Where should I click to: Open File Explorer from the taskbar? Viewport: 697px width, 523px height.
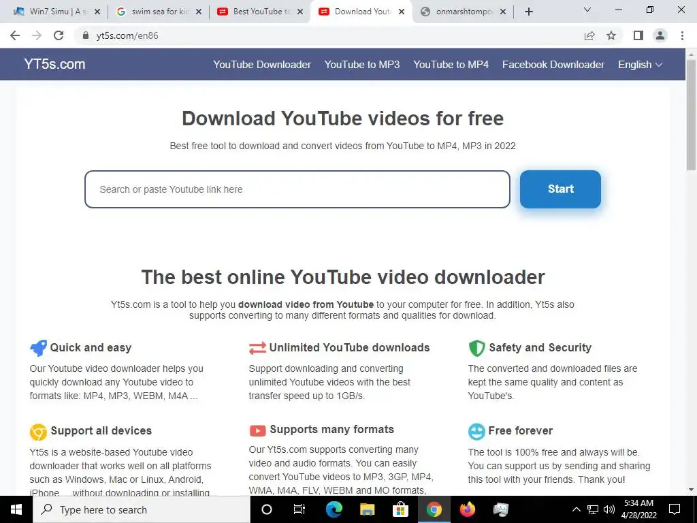pyautogui.click(x=367, y=509)
